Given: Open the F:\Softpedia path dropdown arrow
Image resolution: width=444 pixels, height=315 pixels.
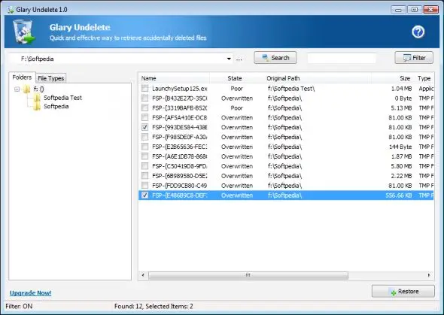Looking at the screenshot, I should [229, 59].
